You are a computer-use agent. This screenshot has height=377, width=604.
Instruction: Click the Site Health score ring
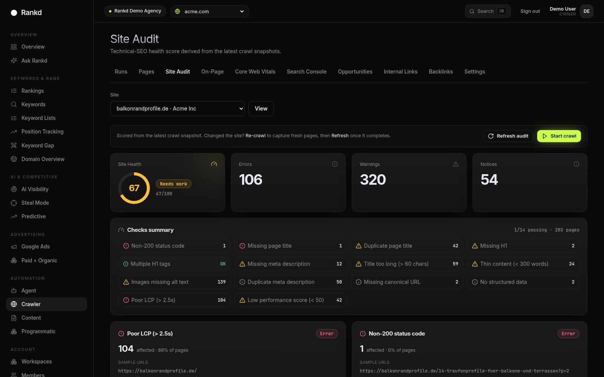[134, 188]
